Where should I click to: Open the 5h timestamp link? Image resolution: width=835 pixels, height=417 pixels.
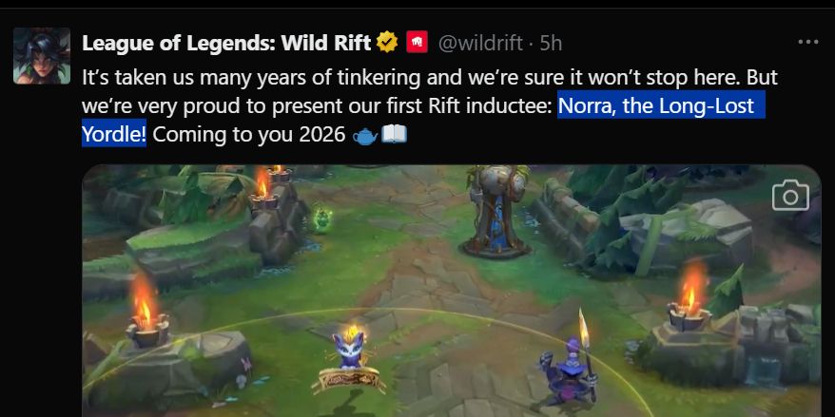coord(551,43)
